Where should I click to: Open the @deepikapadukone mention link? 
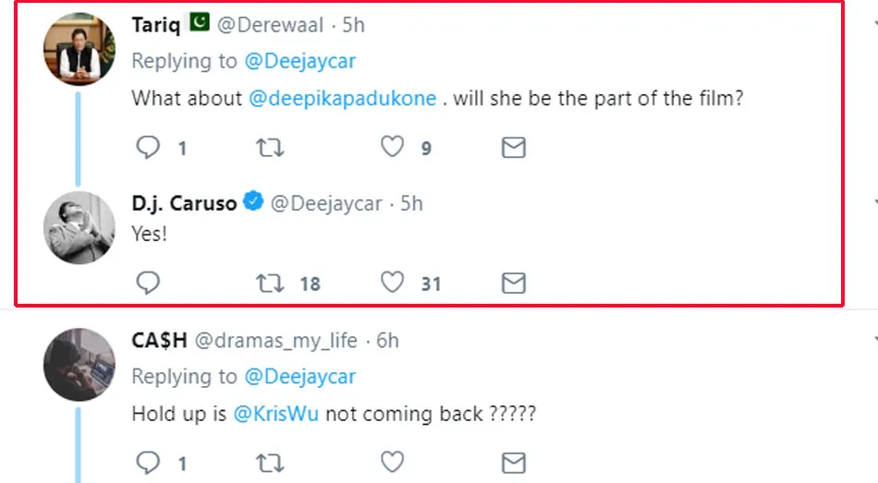coord(342,98)
